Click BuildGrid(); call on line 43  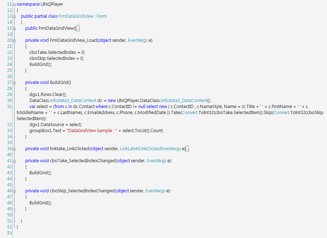[40, 172]
